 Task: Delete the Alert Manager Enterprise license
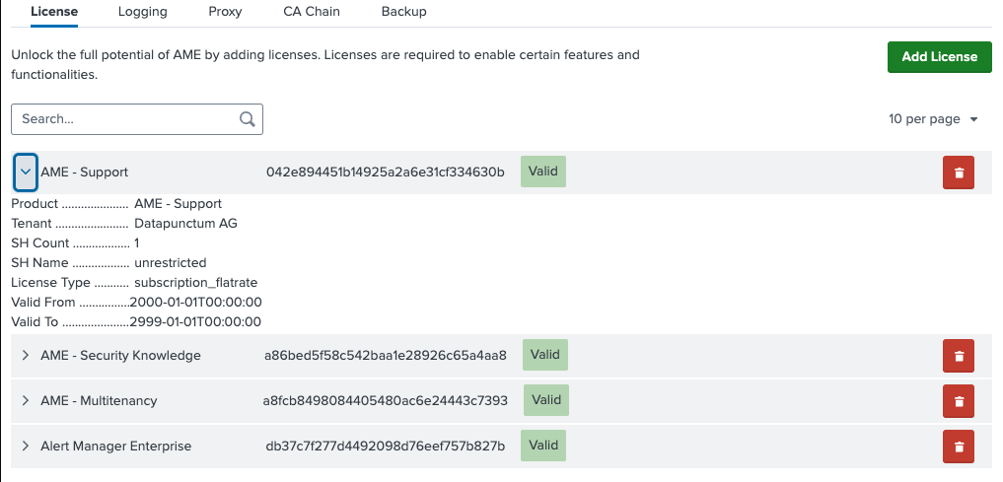click(959, 447)
